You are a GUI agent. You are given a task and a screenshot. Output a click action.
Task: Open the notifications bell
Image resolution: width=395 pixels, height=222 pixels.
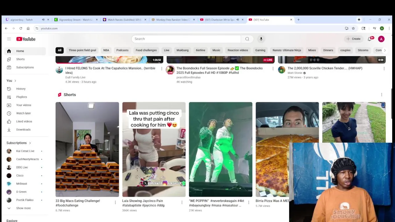coord(370,39)
